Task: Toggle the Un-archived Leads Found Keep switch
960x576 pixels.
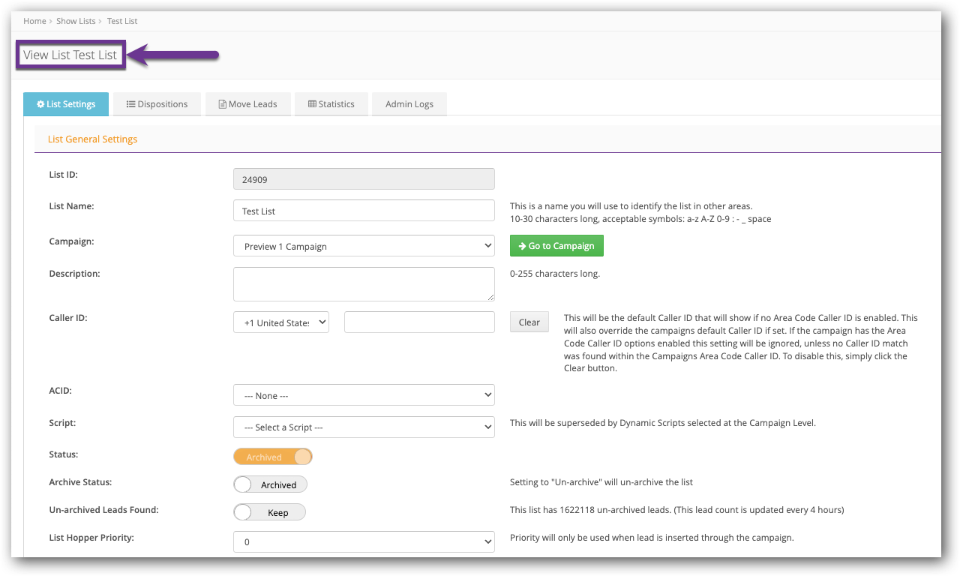Action: [x=269, y=511]
